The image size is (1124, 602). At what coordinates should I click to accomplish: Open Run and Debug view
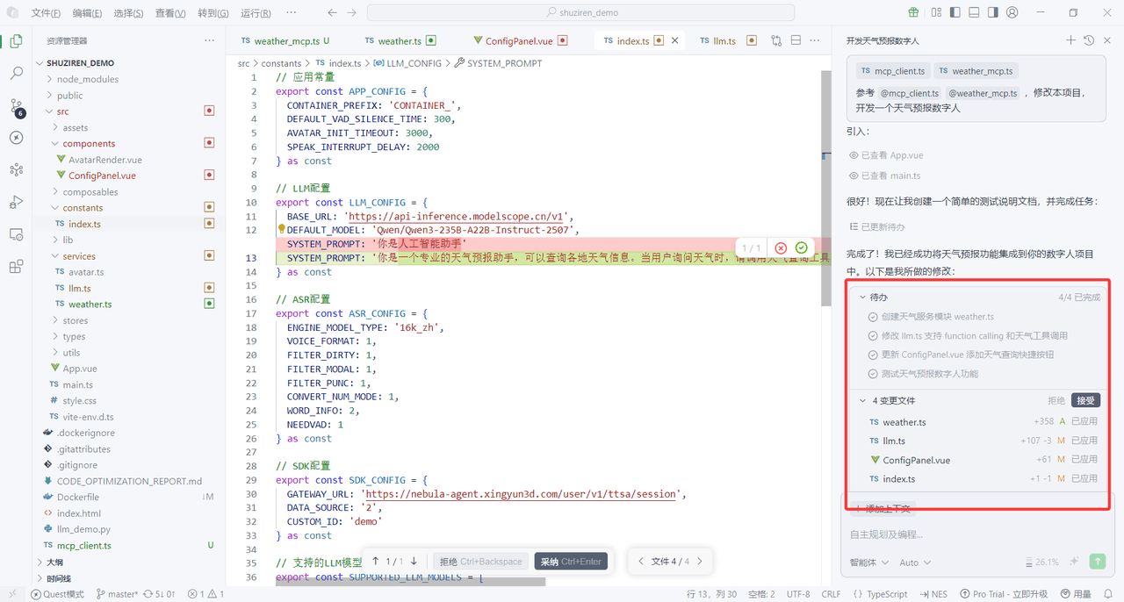point(16,202)
